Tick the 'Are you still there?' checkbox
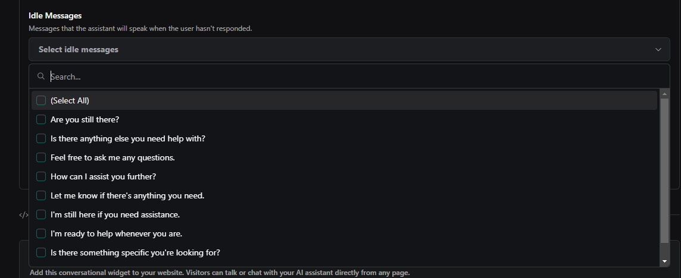Screen dimensions: 681x278 point(41,120)
